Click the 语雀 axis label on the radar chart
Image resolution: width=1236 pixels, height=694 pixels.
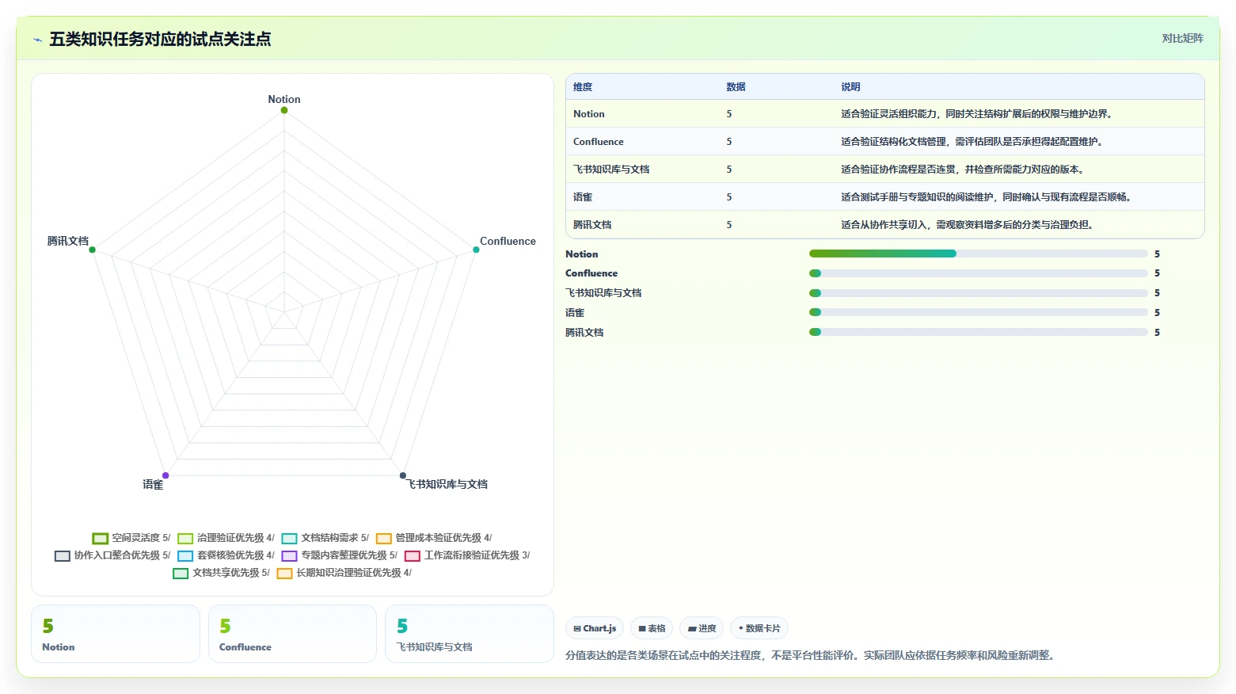click(153, 484)
